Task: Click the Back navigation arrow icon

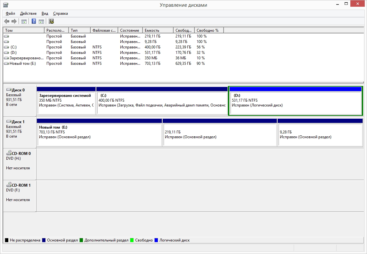Action: (x=7, y=21)
